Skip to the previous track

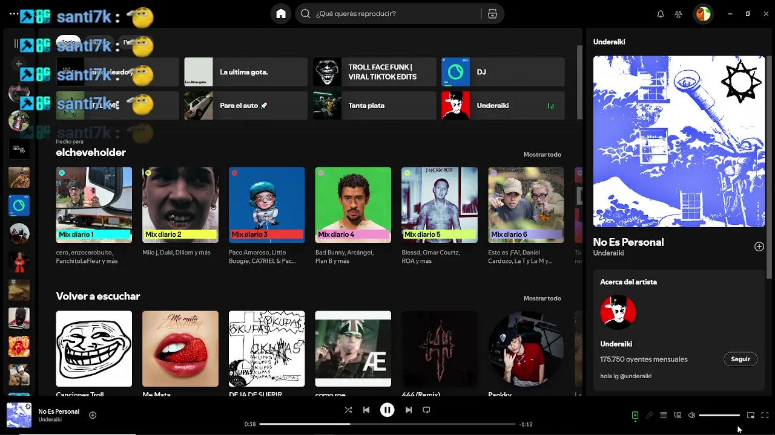[x=366, y=410]
